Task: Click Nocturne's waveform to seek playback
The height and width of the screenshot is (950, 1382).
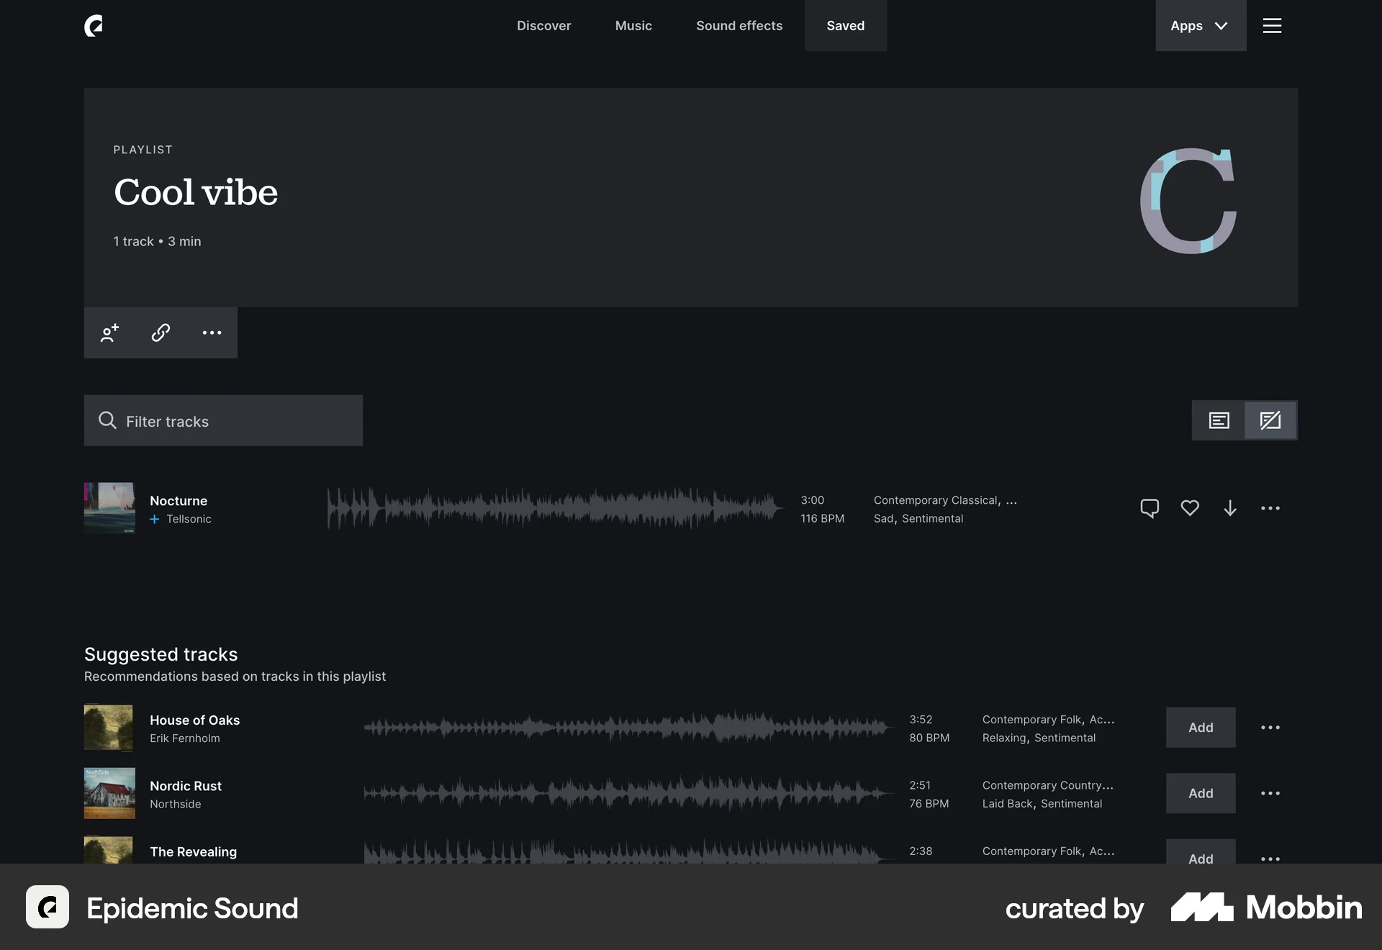Action: [x=554, y=508]
